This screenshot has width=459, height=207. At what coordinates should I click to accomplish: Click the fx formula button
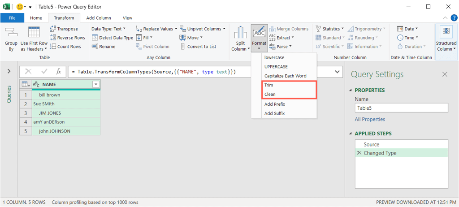coord(59,71)
